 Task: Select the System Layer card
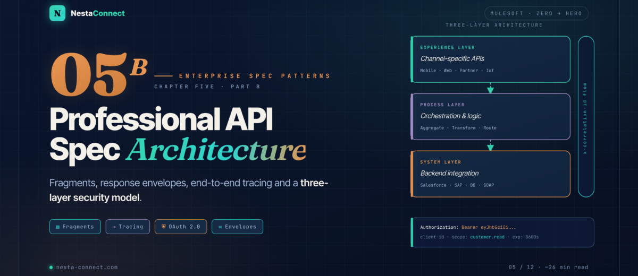[490, 174]
